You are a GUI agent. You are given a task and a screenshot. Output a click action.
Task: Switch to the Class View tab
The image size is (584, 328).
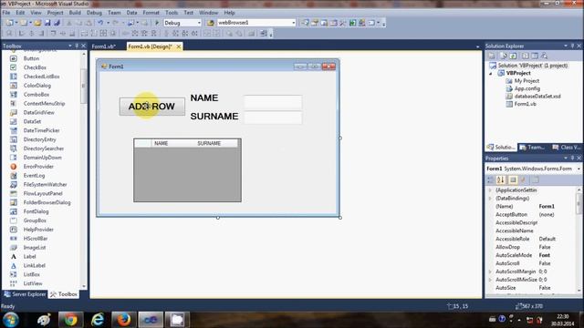click(566, 148)
